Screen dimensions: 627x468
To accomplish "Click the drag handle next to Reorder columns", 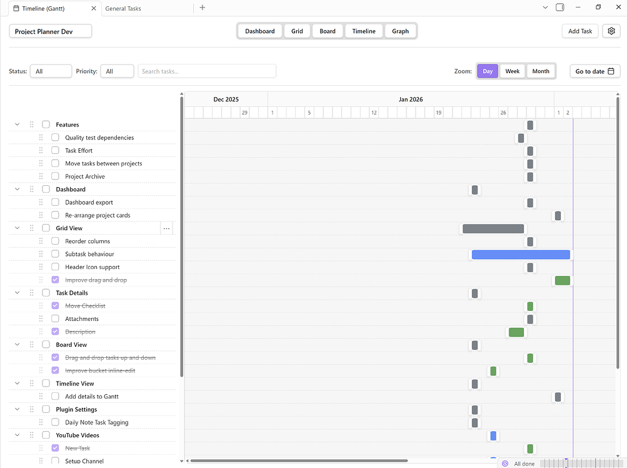I will click(41, 241).
